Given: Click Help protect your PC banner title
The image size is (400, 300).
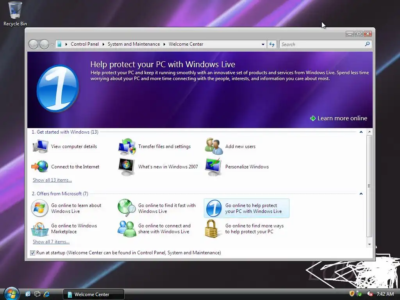Looking at the screenshot, I should point(163,64).
